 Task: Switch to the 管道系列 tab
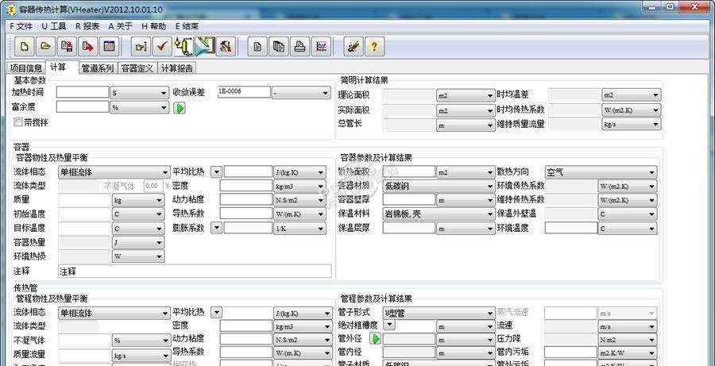98,68
